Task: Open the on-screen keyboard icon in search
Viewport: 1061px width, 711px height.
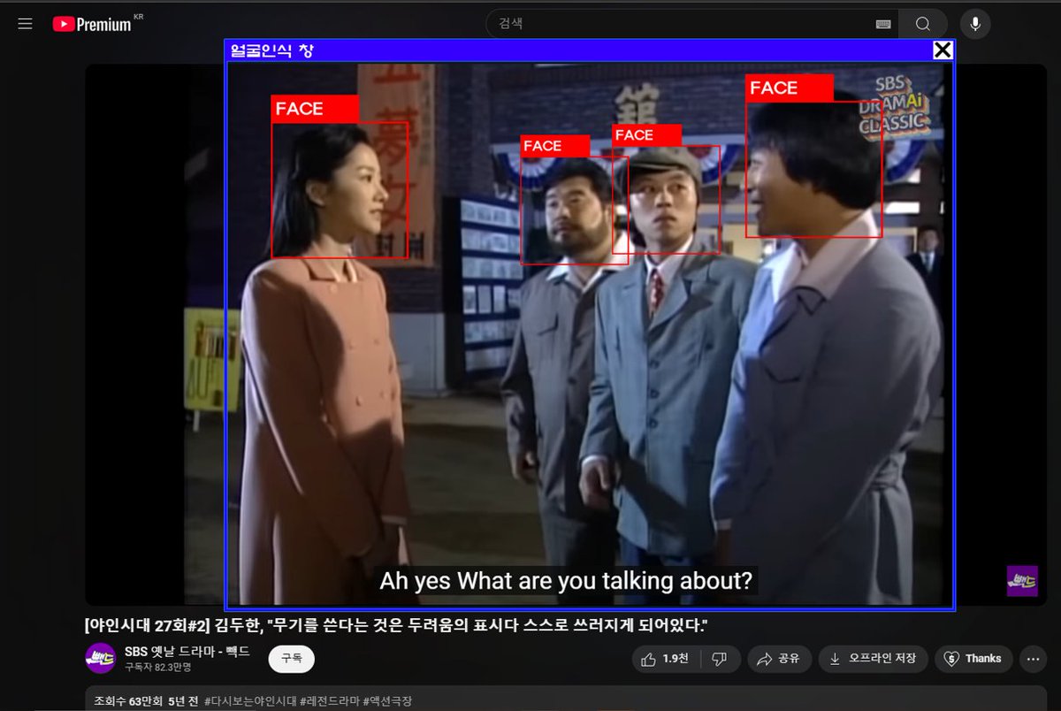Action: point(883,24)
